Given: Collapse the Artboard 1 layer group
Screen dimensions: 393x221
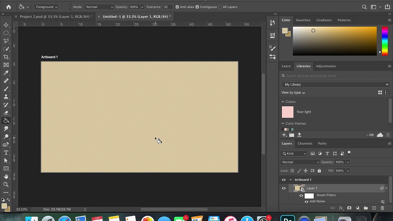Looking at the screenshot, I should [x=291, y=180].
